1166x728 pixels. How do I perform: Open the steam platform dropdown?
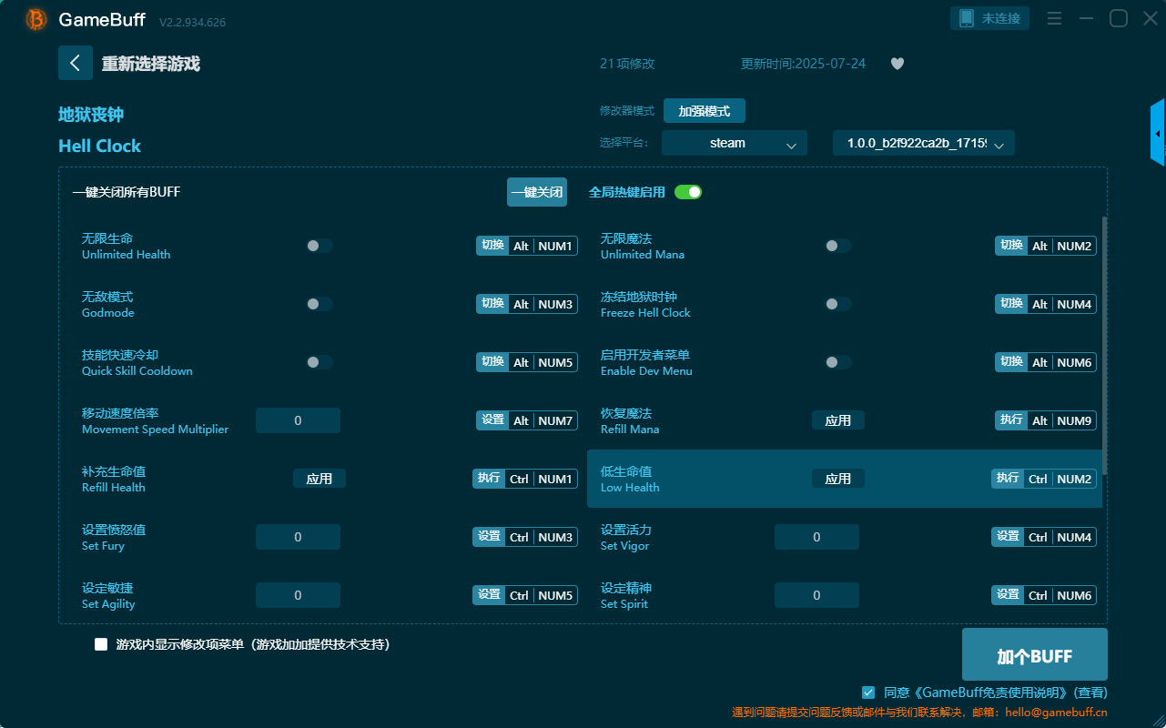(735, 143)
